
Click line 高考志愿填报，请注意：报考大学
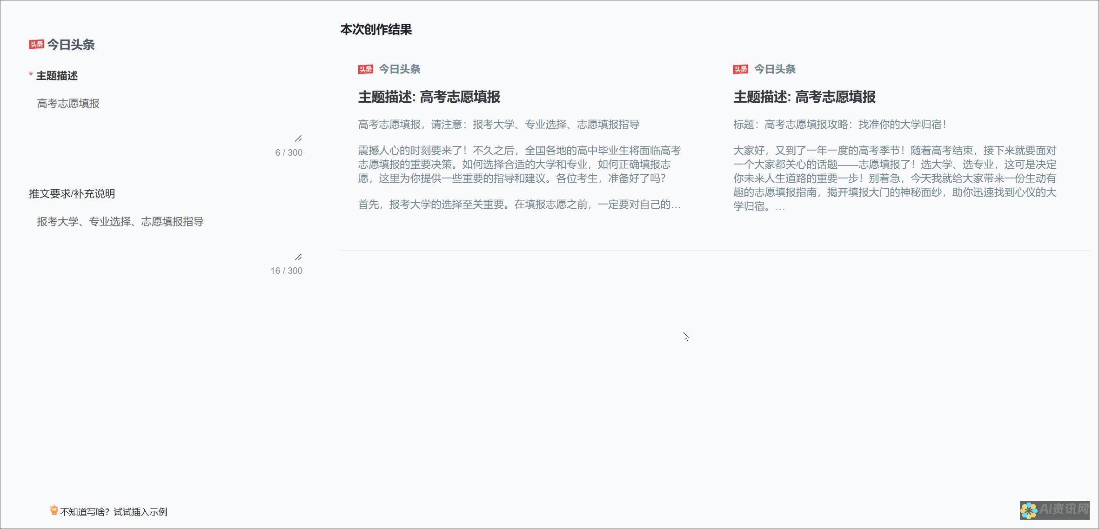click(x=499, y=125)
